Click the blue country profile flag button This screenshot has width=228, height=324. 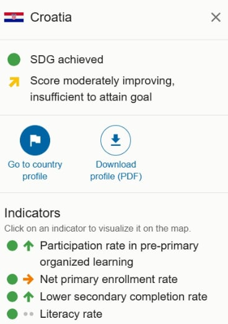click(x=35, y=140)
